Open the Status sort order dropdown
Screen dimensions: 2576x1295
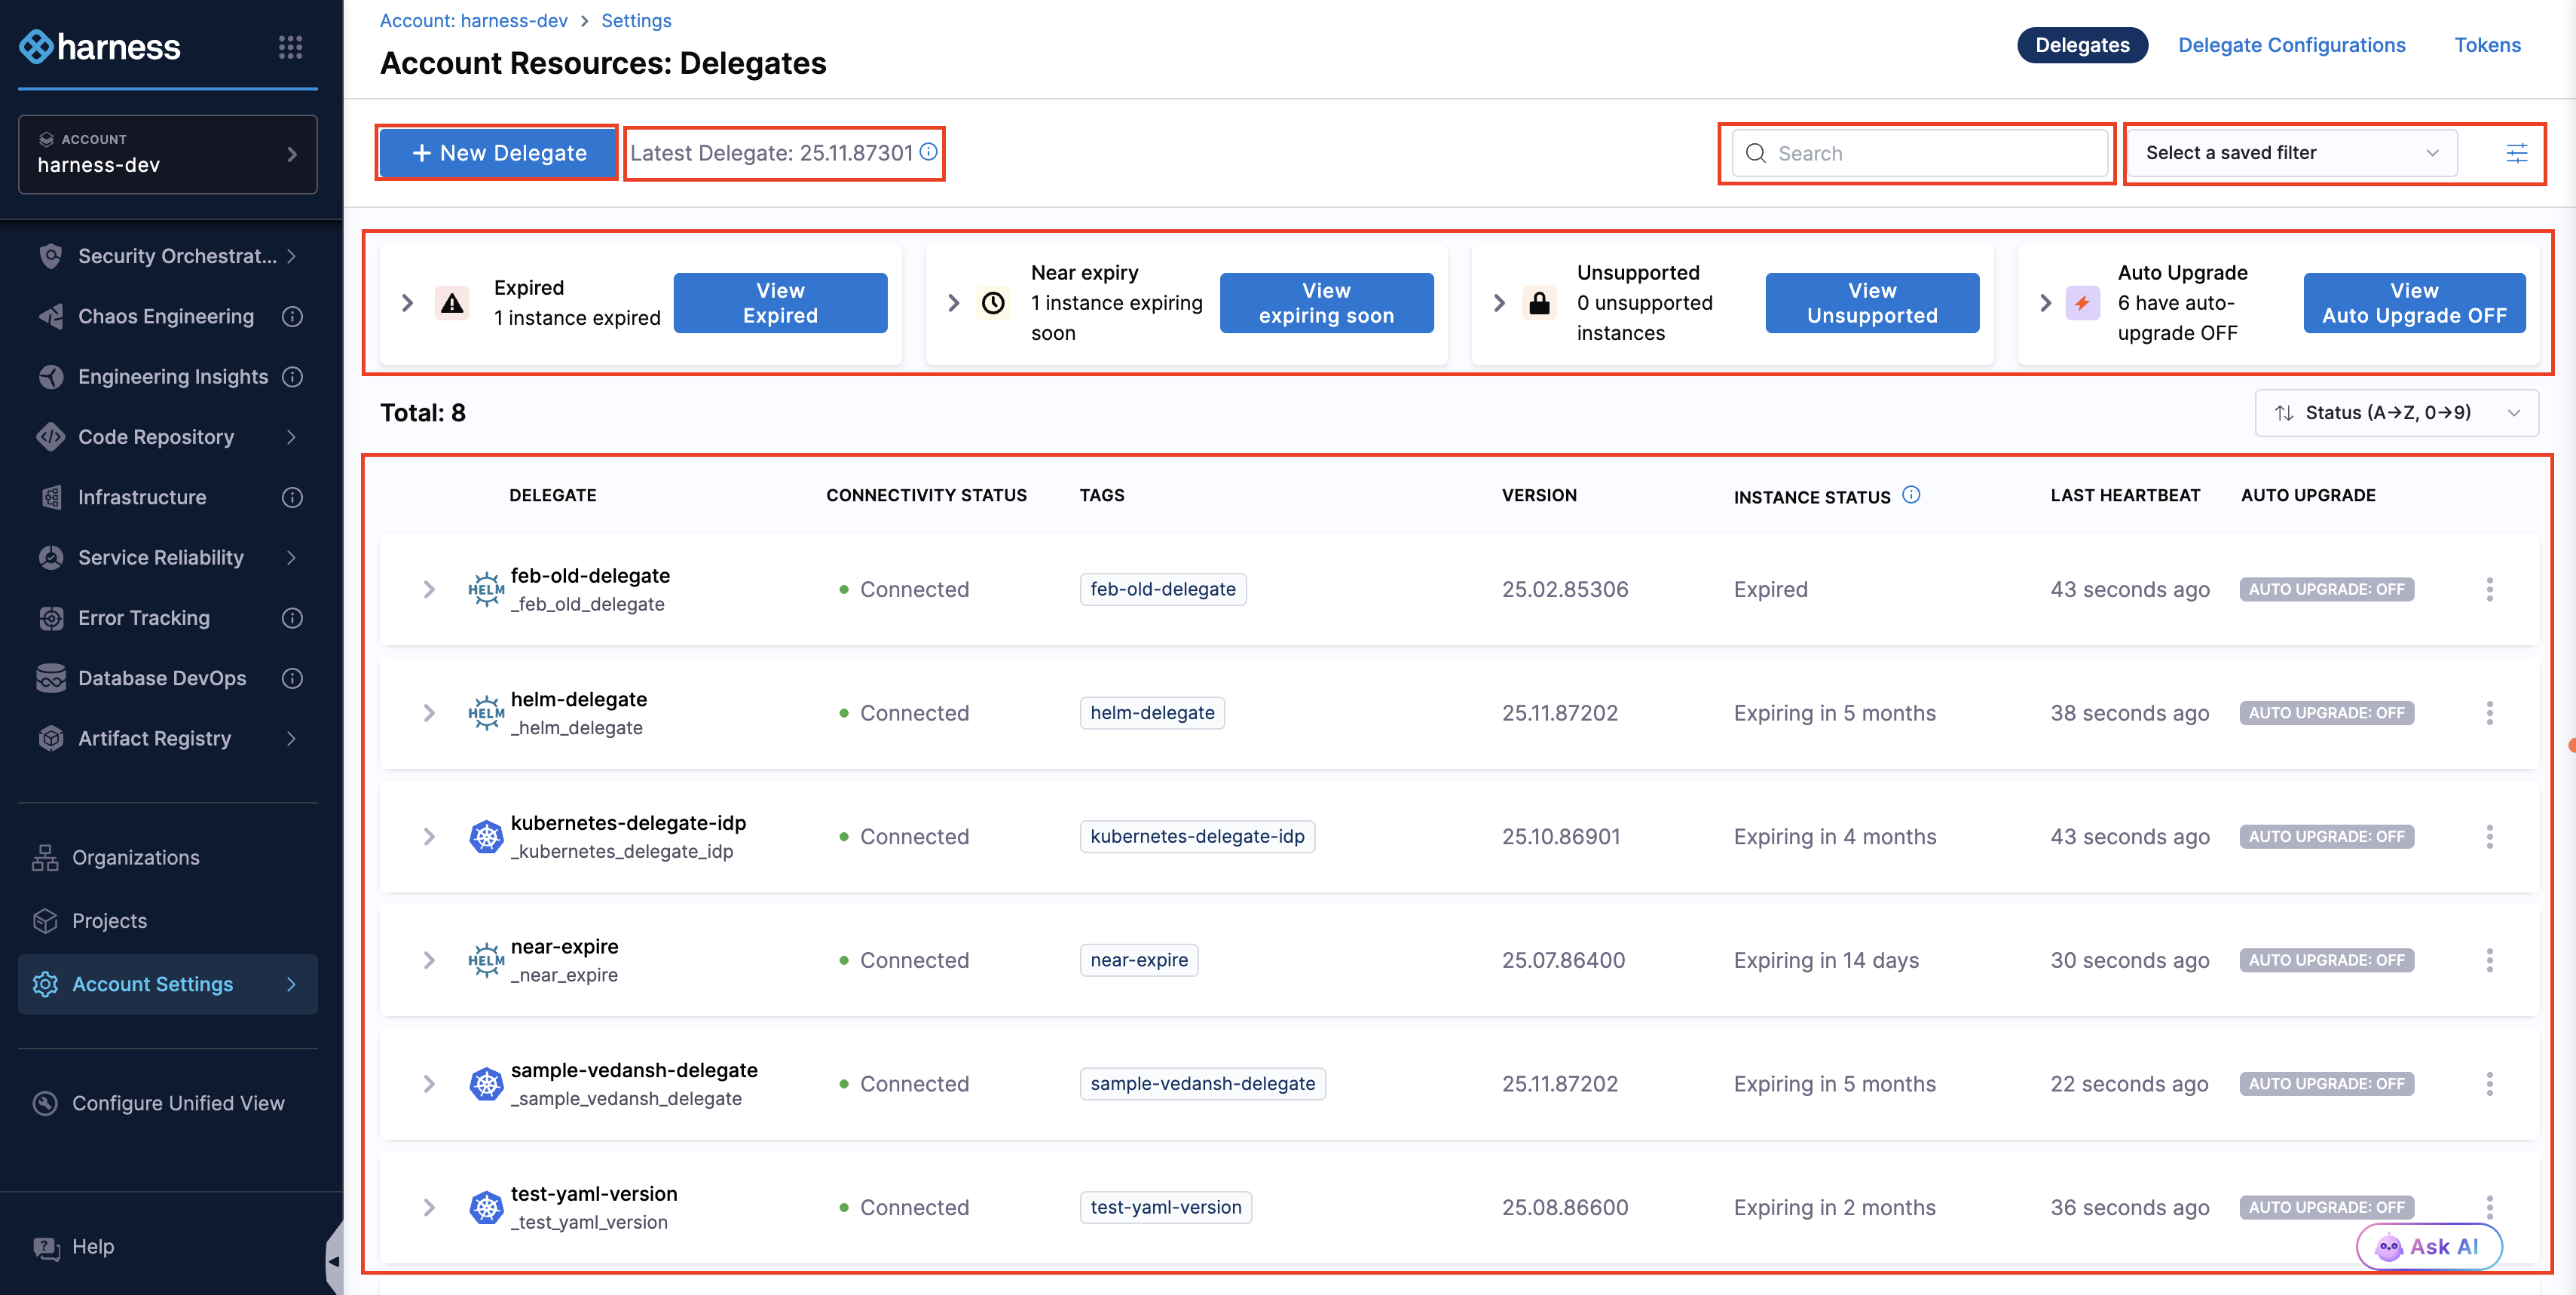(2396, 413)
